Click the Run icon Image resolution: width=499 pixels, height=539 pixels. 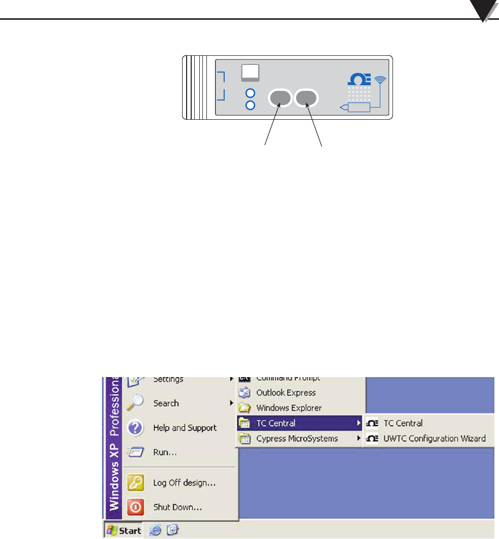click(135, 452)
